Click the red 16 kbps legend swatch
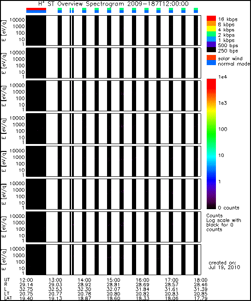The height and width of the screenshot is (301, 251). tap(211, 18)
